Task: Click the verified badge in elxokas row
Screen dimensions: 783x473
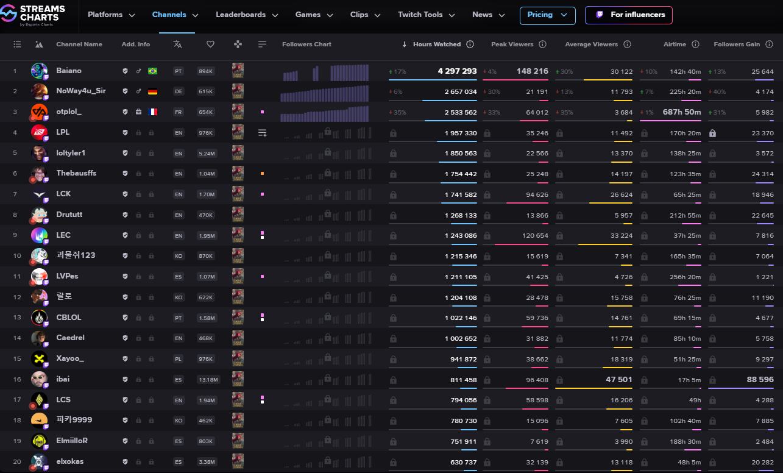Action: pos(125,461)
